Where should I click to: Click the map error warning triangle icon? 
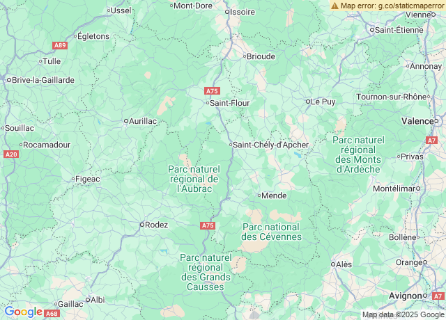334,6
